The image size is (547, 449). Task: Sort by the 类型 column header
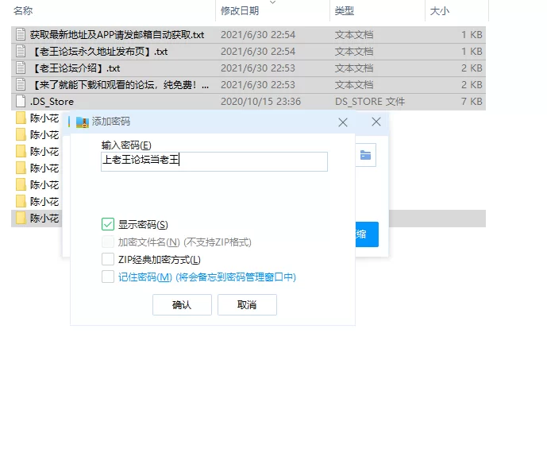(x=345, y=11)
